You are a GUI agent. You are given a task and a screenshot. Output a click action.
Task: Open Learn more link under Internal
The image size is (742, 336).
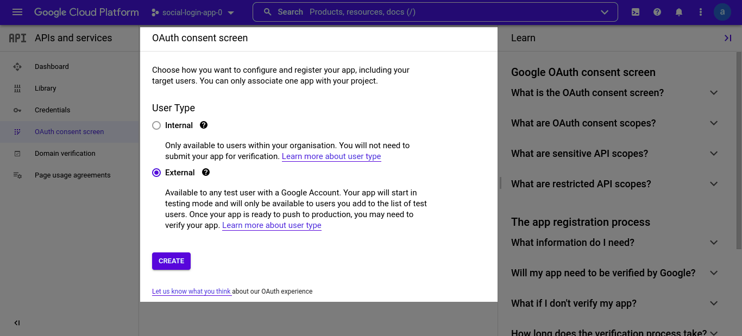pos(331,156)
